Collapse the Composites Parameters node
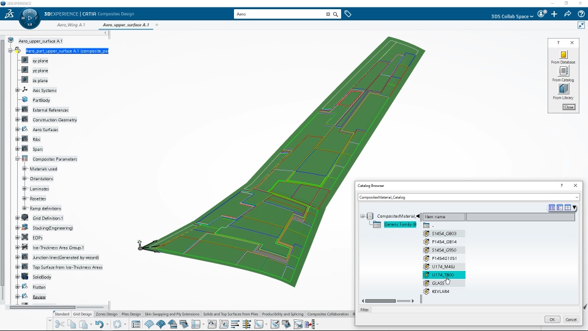Screen dimensions: 588x331 (x=17, y=159)
